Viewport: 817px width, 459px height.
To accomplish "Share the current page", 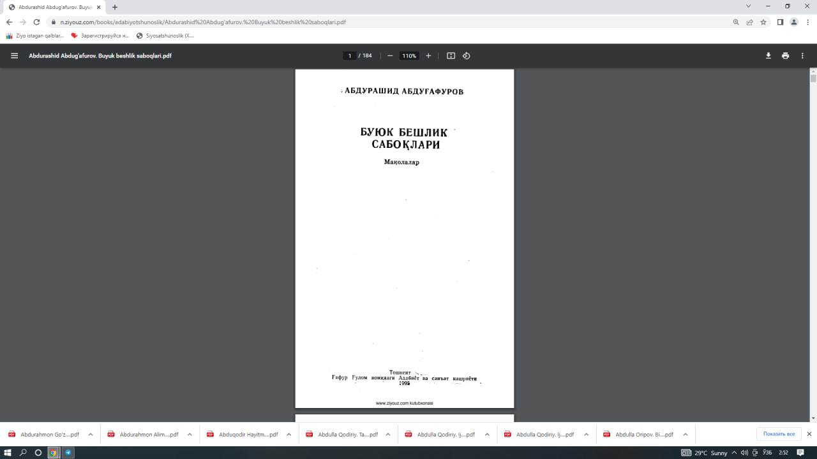I will [x=749, y=21].
